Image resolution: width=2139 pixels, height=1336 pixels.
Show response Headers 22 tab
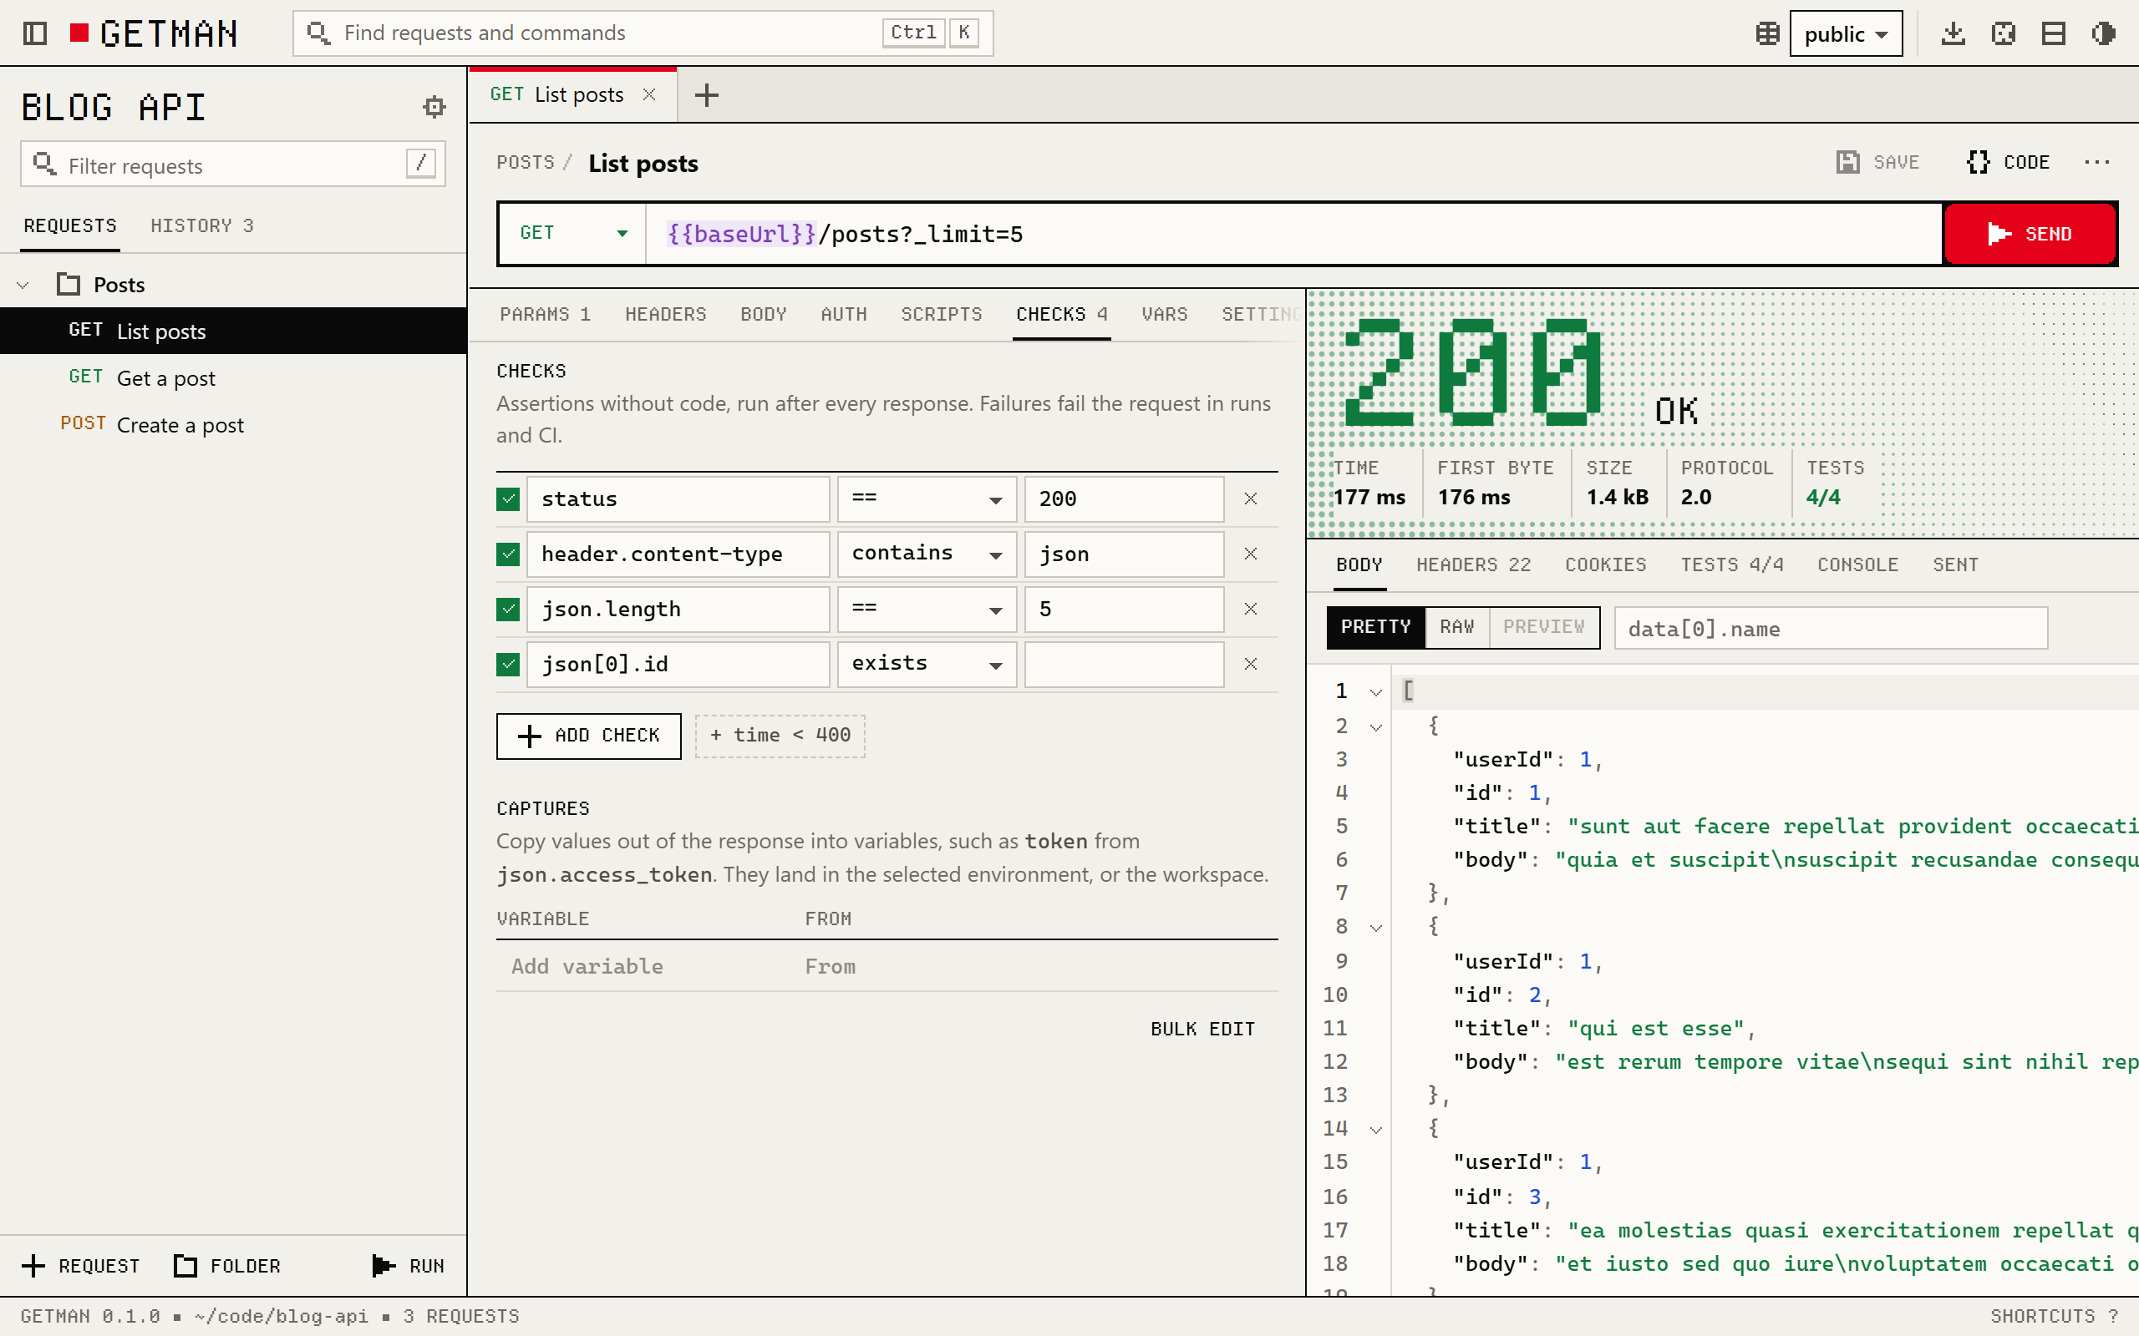click(x=1473, y=564)
